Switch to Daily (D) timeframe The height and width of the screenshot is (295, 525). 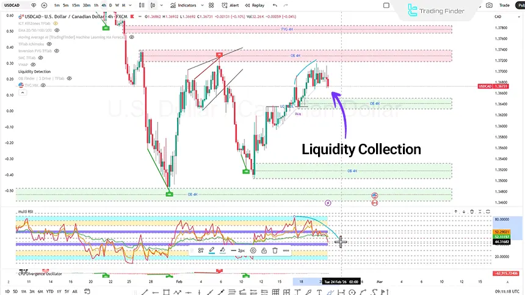tap(110, 5)
